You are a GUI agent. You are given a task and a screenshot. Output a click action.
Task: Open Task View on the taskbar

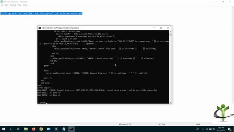18,129
